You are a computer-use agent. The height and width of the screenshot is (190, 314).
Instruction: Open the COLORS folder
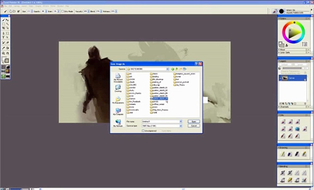point(131,85)
